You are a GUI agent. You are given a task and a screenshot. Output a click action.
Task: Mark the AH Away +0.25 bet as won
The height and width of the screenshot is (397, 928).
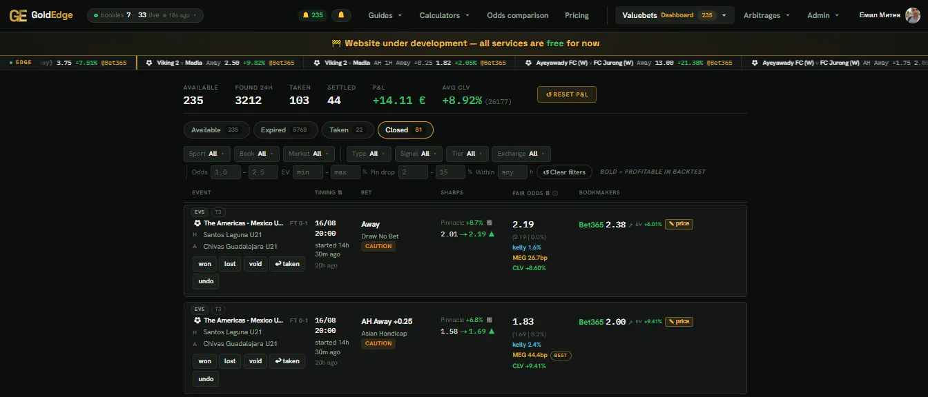pyautogui.click(x=205, y=361)
